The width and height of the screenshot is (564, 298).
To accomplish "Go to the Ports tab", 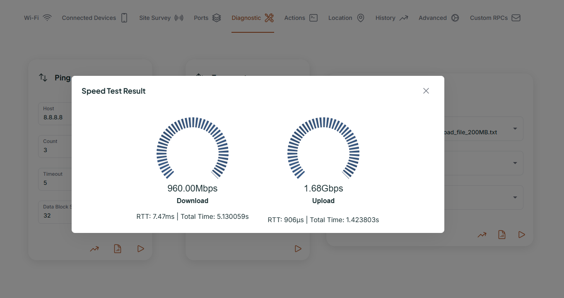I will pos(207,18).
